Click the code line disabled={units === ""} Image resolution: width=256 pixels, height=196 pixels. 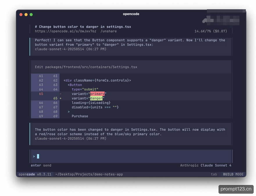(x=95, y=107)
